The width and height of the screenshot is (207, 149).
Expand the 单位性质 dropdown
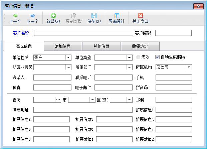click(x=68, y=57)
